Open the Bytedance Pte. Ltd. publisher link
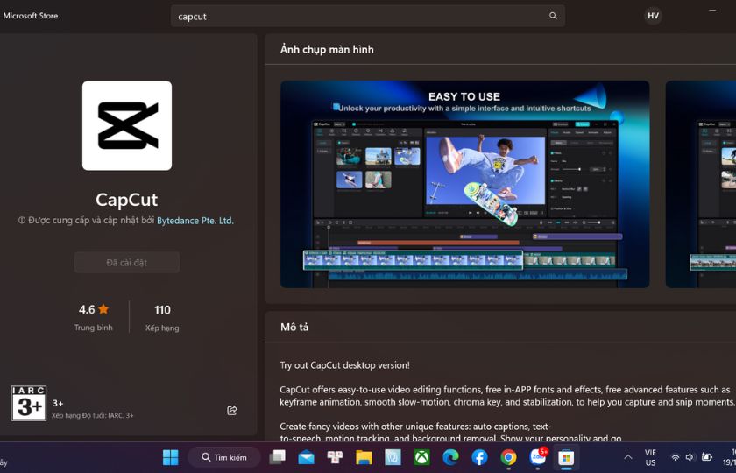This screenshot has height=473, width=736. (x=195, y=221)
